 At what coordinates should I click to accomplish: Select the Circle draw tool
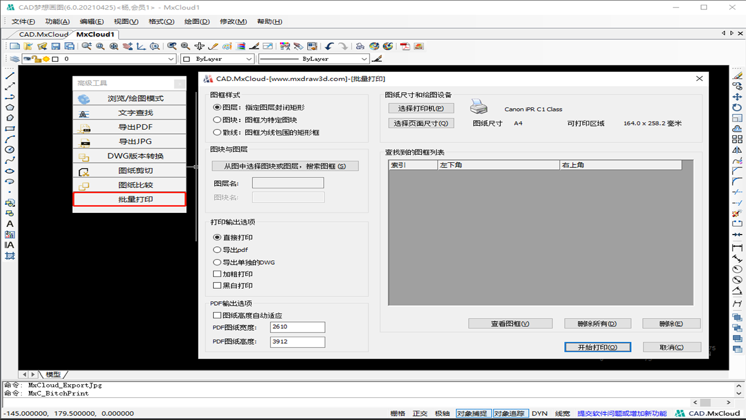pyautogui.click(x=9, y=150)
